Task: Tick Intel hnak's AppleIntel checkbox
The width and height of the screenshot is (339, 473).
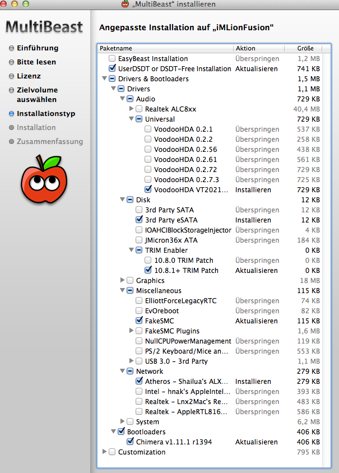Action: coord(139,391)
